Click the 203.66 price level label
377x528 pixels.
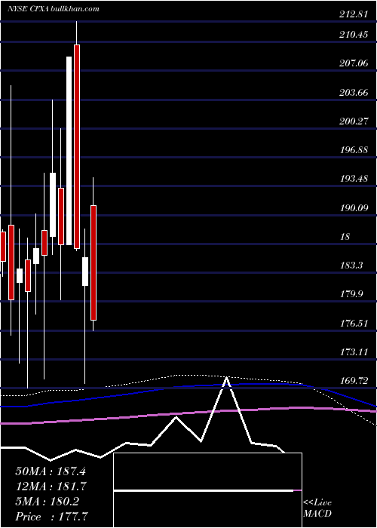click(354, 92)
